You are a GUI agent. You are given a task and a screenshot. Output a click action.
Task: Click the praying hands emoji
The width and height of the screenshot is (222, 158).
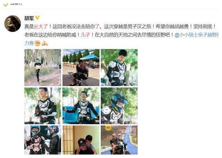tap(45, 43)
